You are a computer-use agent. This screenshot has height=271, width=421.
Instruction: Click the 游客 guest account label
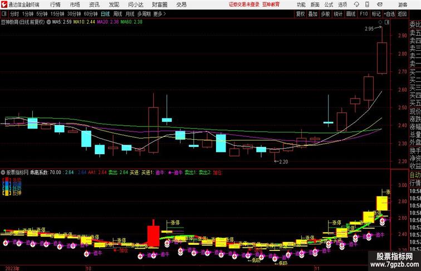pos(403,4)
